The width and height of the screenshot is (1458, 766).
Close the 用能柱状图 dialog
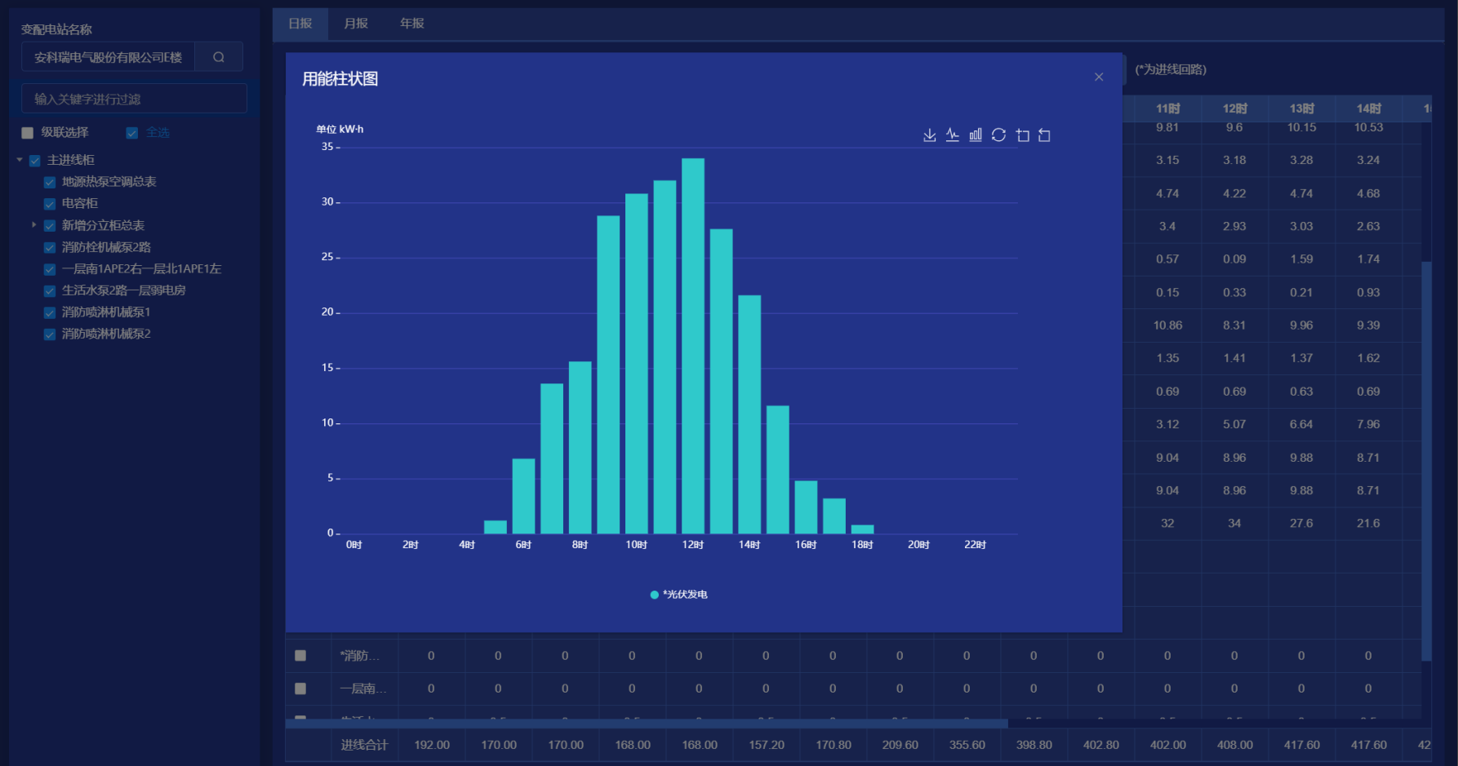[x=1099, y=77]
